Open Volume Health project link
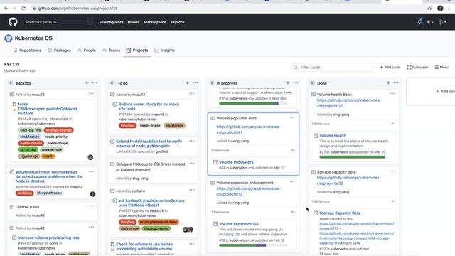The image size is (455, 256). pos(333,136)
